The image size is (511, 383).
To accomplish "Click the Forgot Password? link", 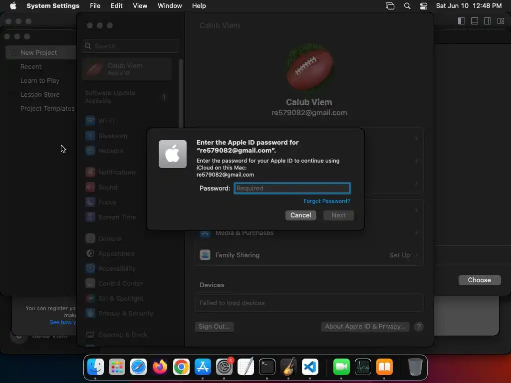I will click(x=326, y=201).
